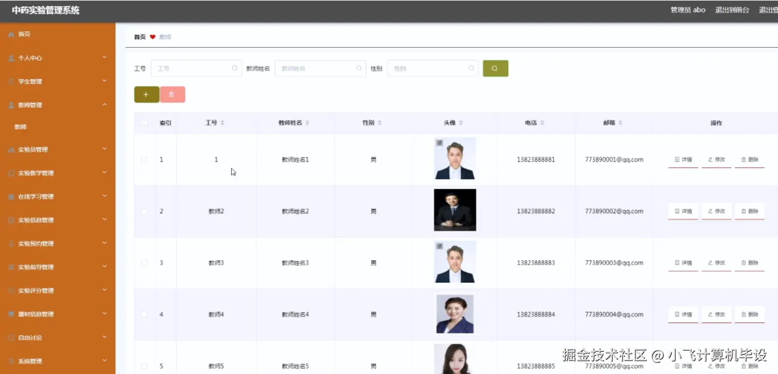Screen dimensions: 778x374
Task: Check the checkbox for row 教师姓名3
Action: [x=144, y=263]
